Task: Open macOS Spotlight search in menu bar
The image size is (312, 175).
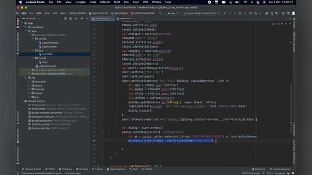Action: click(252, 2)
